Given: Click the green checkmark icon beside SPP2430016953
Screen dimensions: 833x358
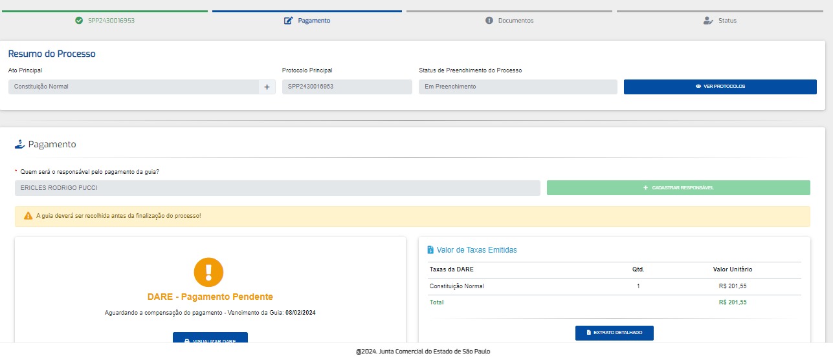Looking at the screenshot, I should [79, 20].
